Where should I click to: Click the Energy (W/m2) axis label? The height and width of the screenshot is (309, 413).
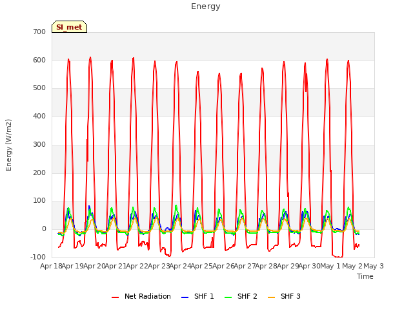coord(8,145)
